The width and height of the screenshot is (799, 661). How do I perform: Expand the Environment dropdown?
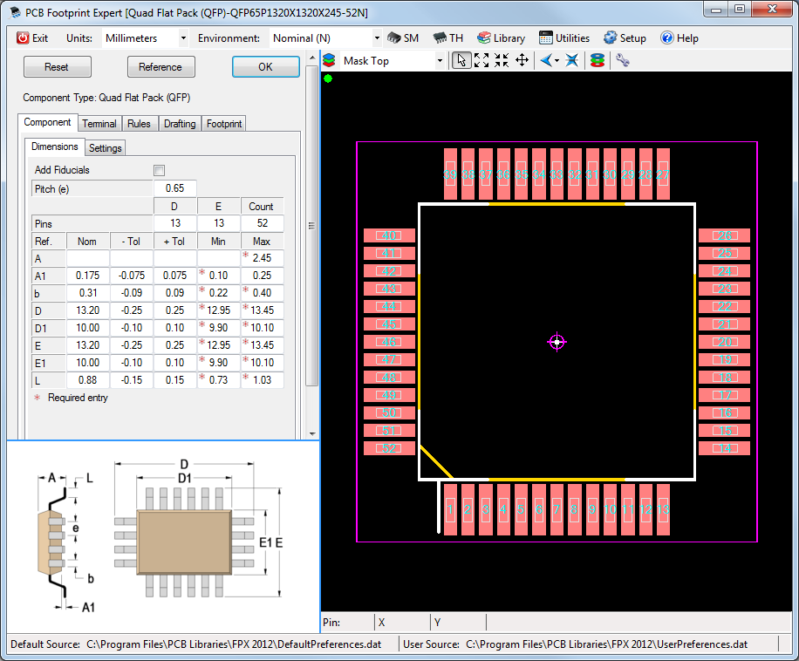click(x=376, y=38)
